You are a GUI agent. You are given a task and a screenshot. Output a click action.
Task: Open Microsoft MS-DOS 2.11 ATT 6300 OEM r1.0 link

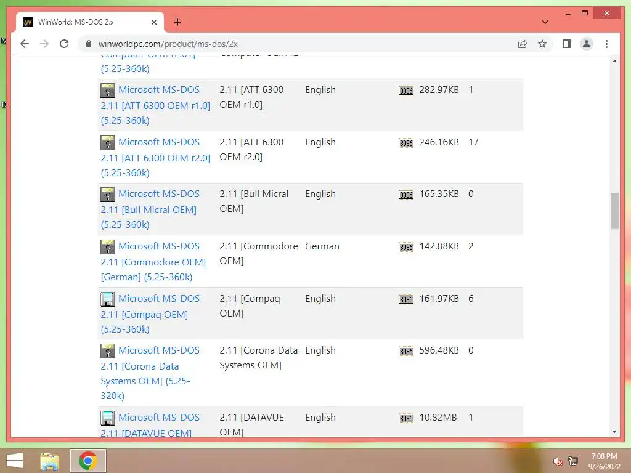[155, 105]
